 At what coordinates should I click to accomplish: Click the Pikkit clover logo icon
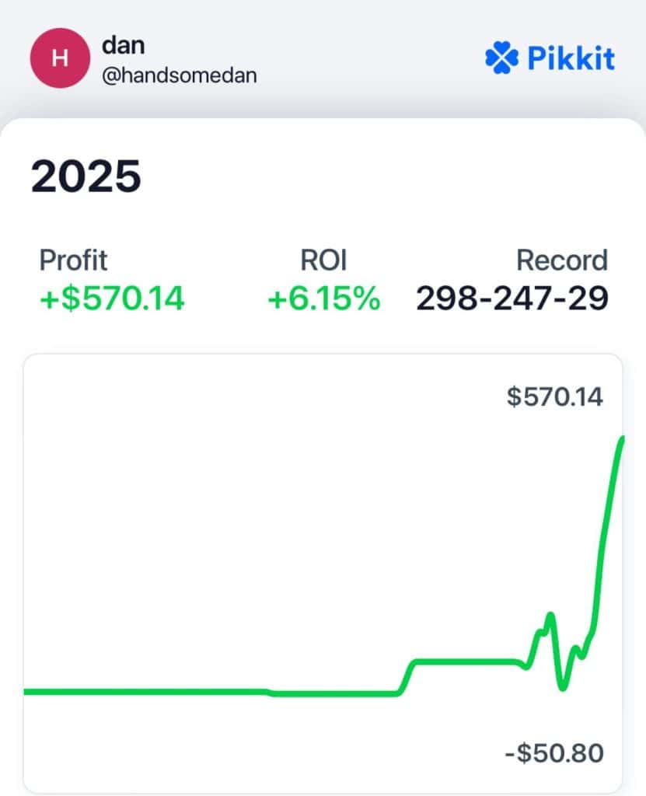(x=501, y=58)
